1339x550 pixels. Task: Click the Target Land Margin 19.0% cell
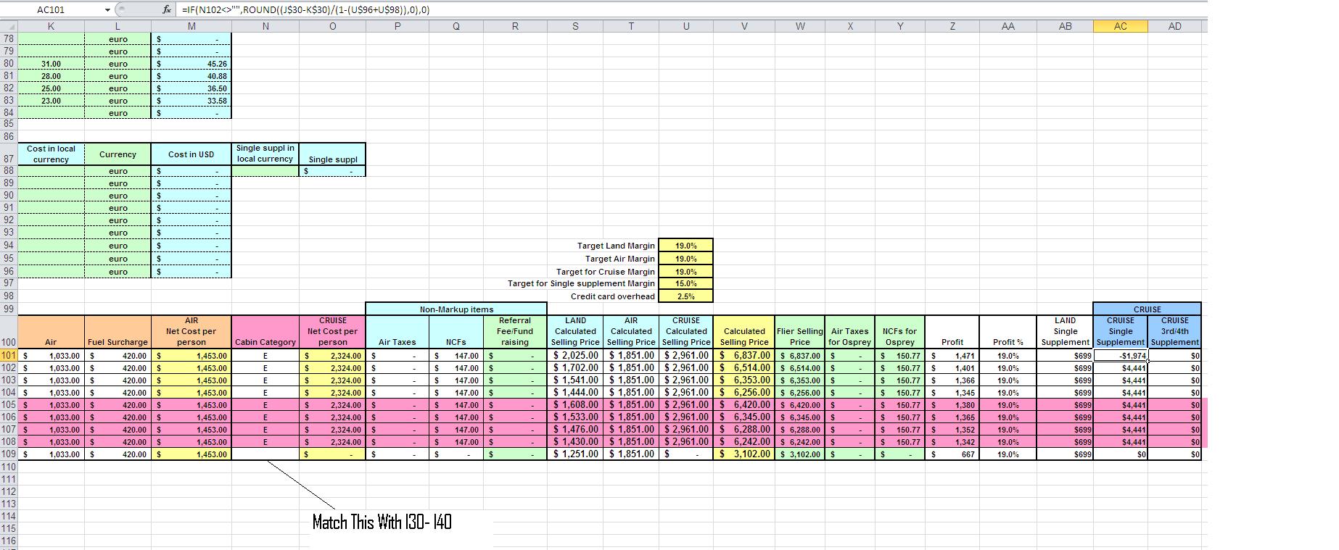(685, 246)
